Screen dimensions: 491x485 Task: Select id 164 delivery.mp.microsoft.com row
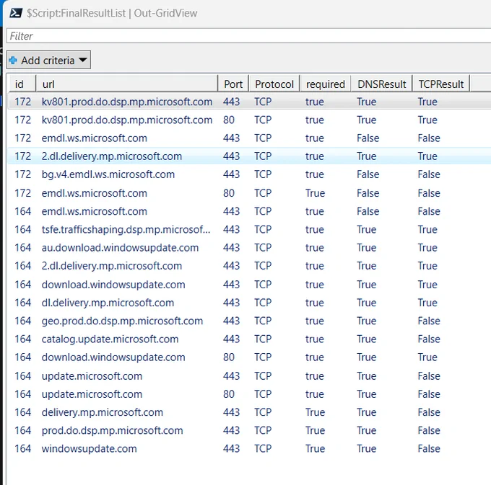tap(249, 412)
